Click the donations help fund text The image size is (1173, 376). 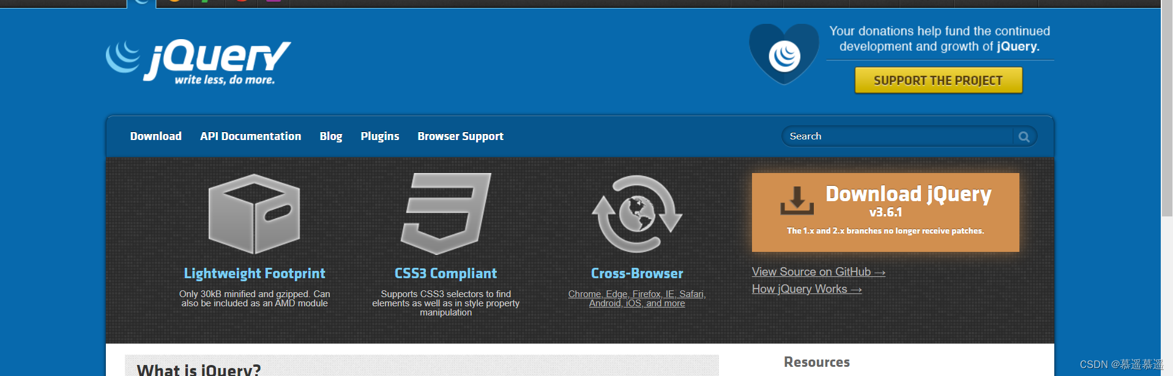pyautogui.click(x=939, y=39)
